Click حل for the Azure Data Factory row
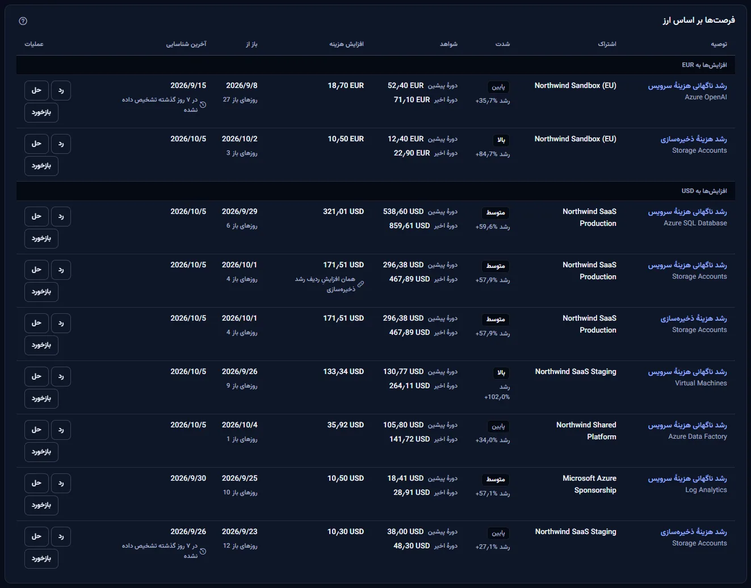The width and height of the screenshot is (751, 588). pos(36,430)
